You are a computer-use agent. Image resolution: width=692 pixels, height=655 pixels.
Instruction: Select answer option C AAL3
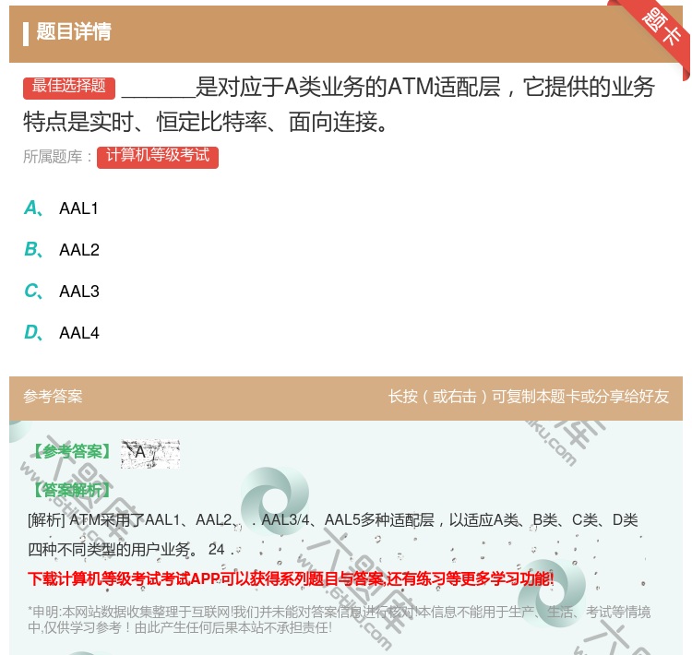coord(62,292)
